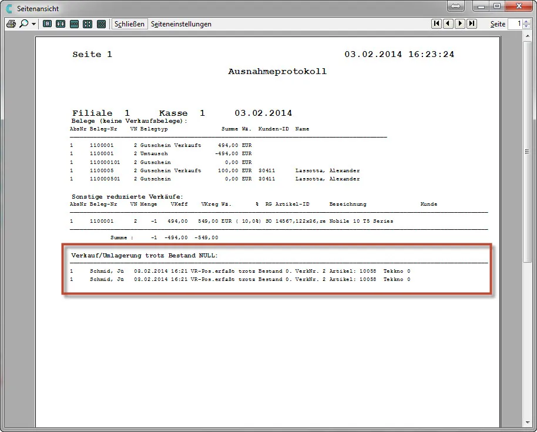
Task: Switch to two-page view layout
Action: (x=61, y=24)
